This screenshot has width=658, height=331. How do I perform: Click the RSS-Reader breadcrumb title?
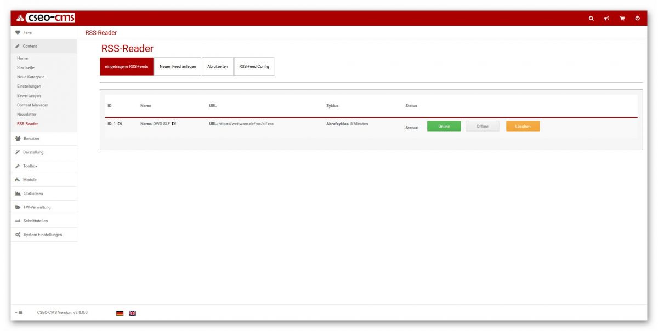101,33
